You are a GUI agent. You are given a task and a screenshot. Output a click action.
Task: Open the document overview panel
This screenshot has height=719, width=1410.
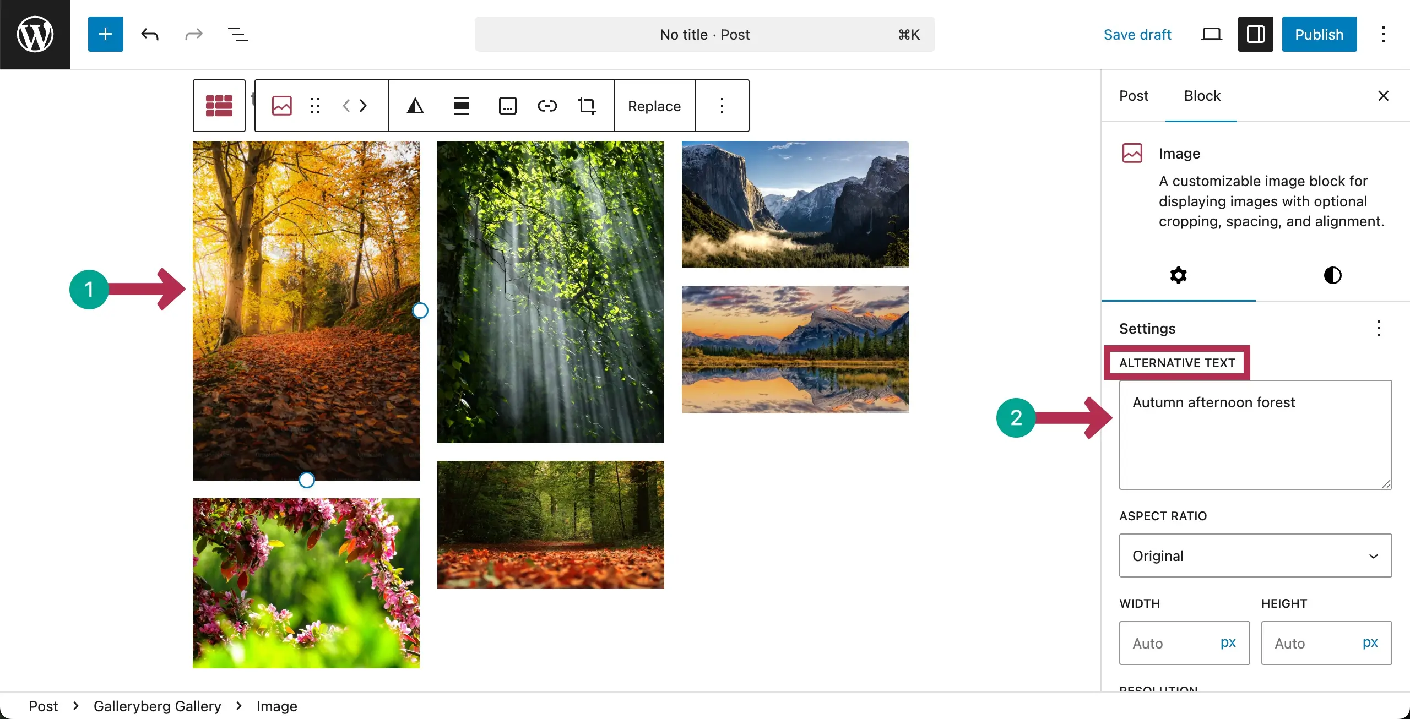237,34
